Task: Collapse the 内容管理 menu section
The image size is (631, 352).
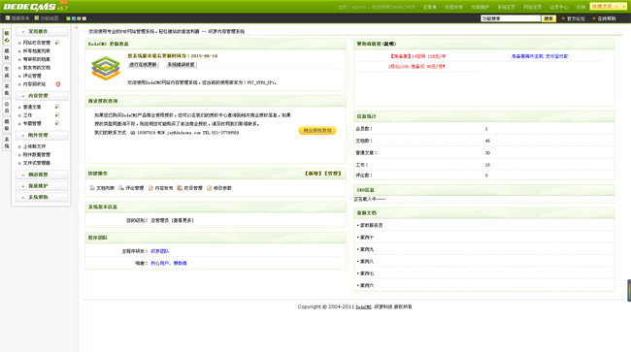Action: tap(42, 96)
